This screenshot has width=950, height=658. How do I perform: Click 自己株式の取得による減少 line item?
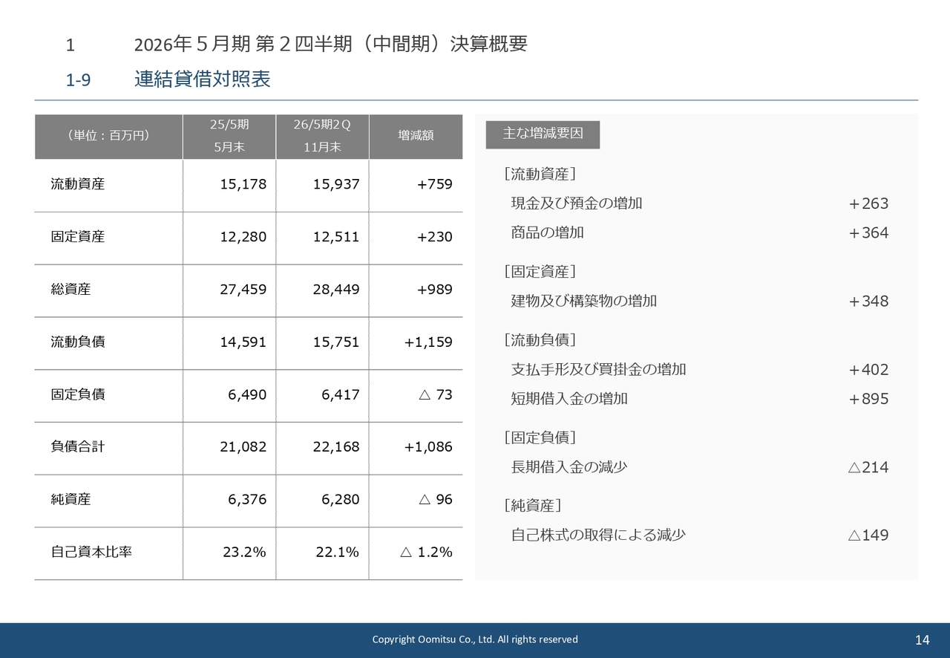tap(598, 535)
